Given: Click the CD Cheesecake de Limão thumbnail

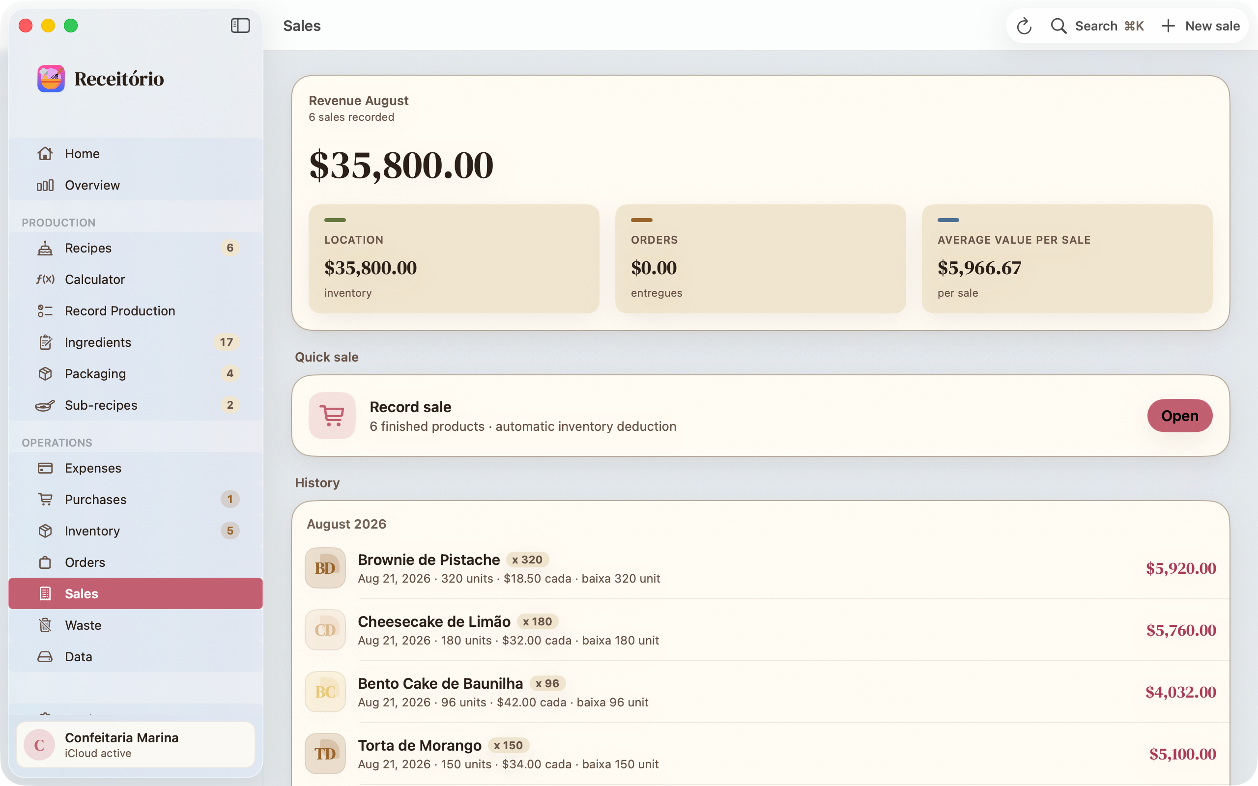Looking at the screenshot, I should point(325,629).
